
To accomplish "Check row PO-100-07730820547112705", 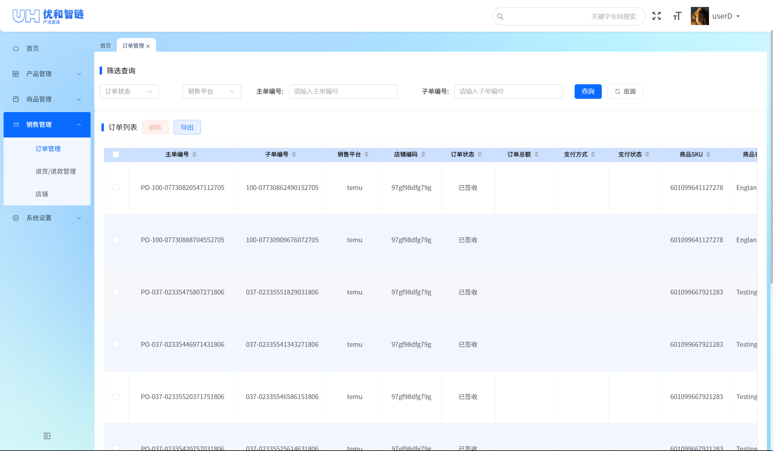I will 116,188.
